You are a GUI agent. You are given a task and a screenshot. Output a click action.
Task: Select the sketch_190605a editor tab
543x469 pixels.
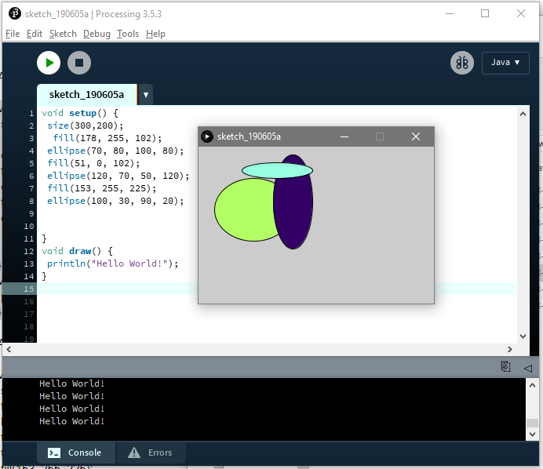86,94
